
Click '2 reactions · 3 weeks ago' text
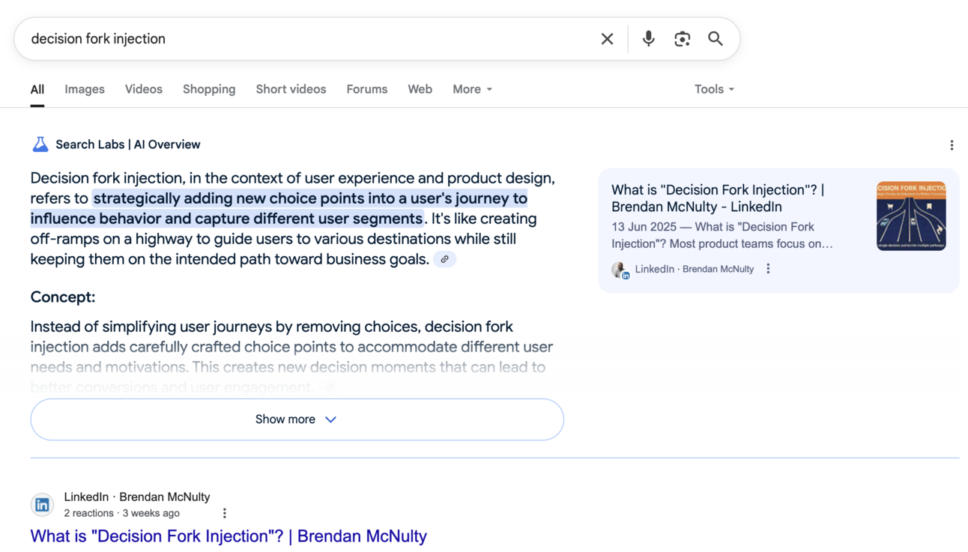coord(121,513)
